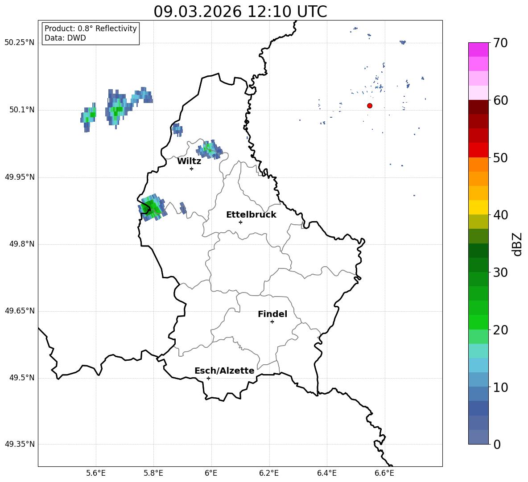Click the Findel station cross marker

272,322
